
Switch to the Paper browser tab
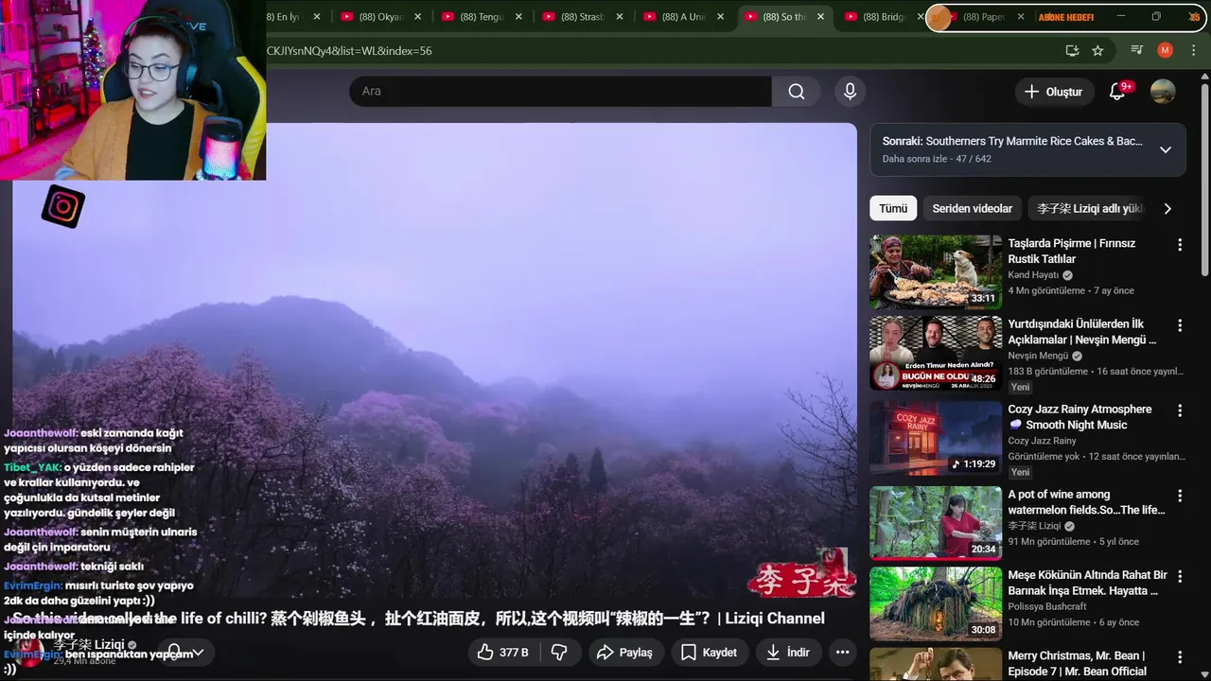point(984,17)
